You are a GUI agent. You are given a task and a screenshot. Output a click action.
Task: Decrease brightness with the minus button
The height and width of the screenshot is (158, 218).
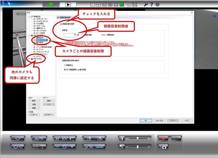58,147
